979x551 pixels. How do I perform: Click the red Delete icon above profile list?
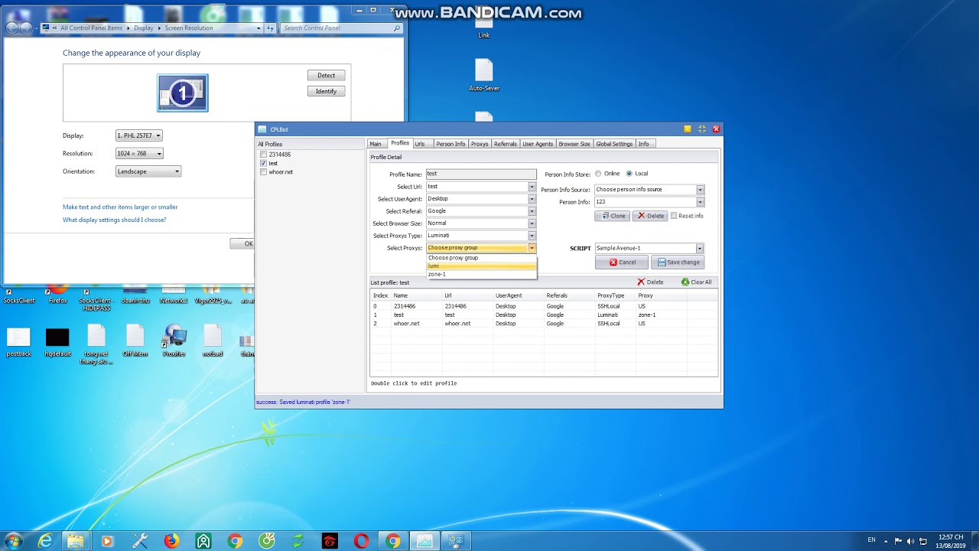[x=651, y=282]
